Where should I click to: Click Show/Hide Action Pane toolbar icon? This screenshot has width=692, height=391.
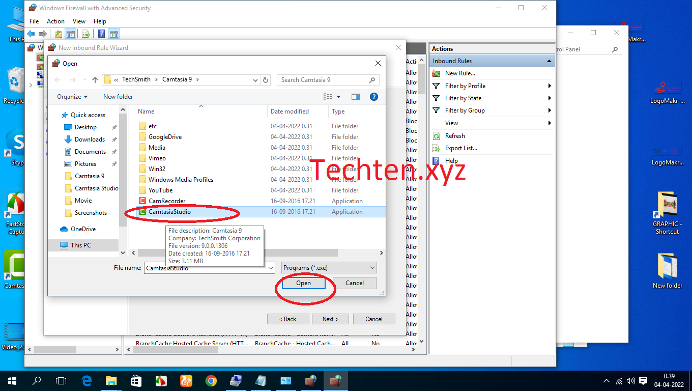tap(113, 34)
